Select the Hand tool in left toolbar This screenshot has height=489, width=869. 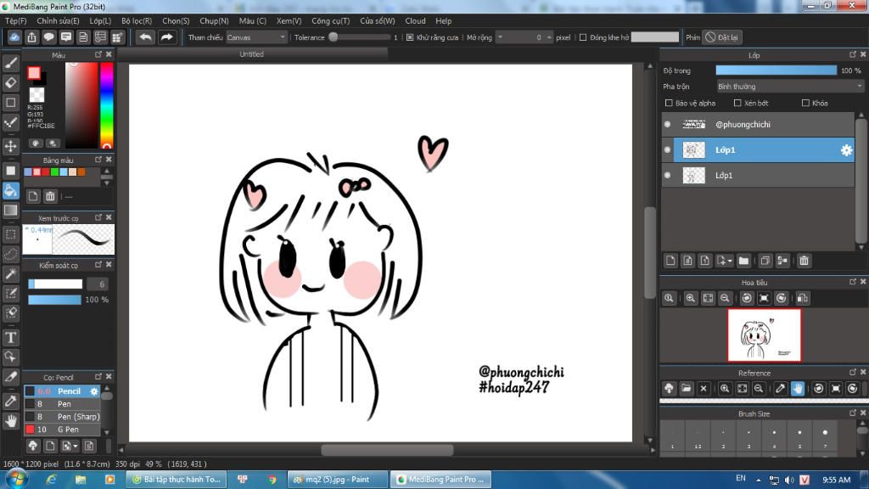10,421
